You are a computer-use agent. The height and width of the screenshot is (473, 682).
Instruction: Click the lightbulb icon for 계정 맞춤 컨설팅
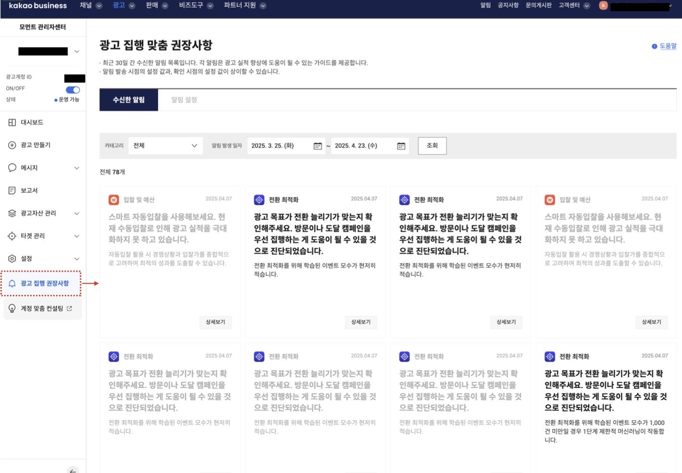point(12,308)
